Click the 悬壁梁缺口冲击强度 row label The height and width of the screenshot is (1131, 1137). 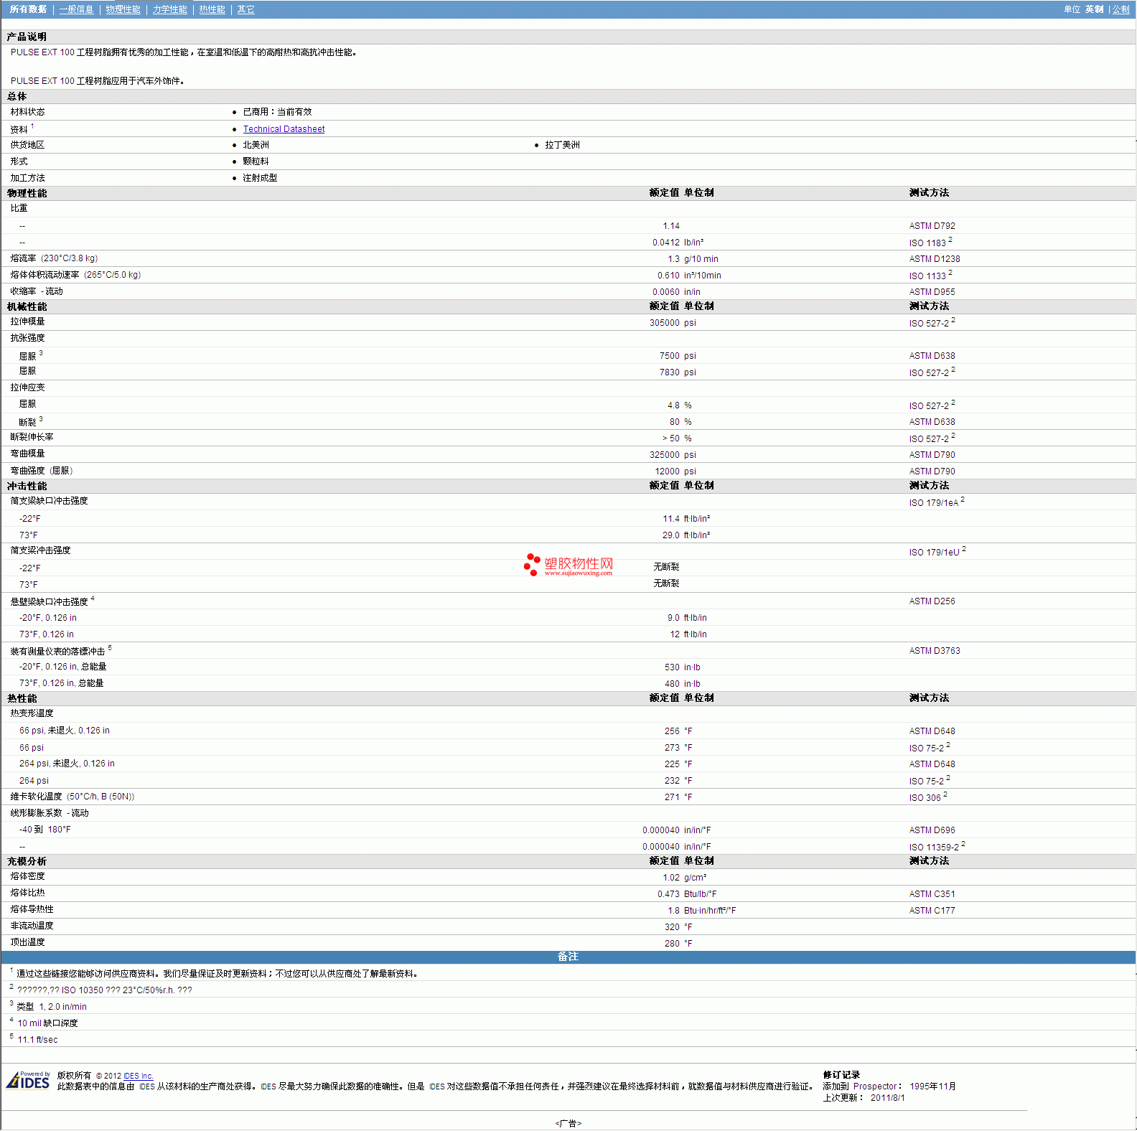click(52, 601)
